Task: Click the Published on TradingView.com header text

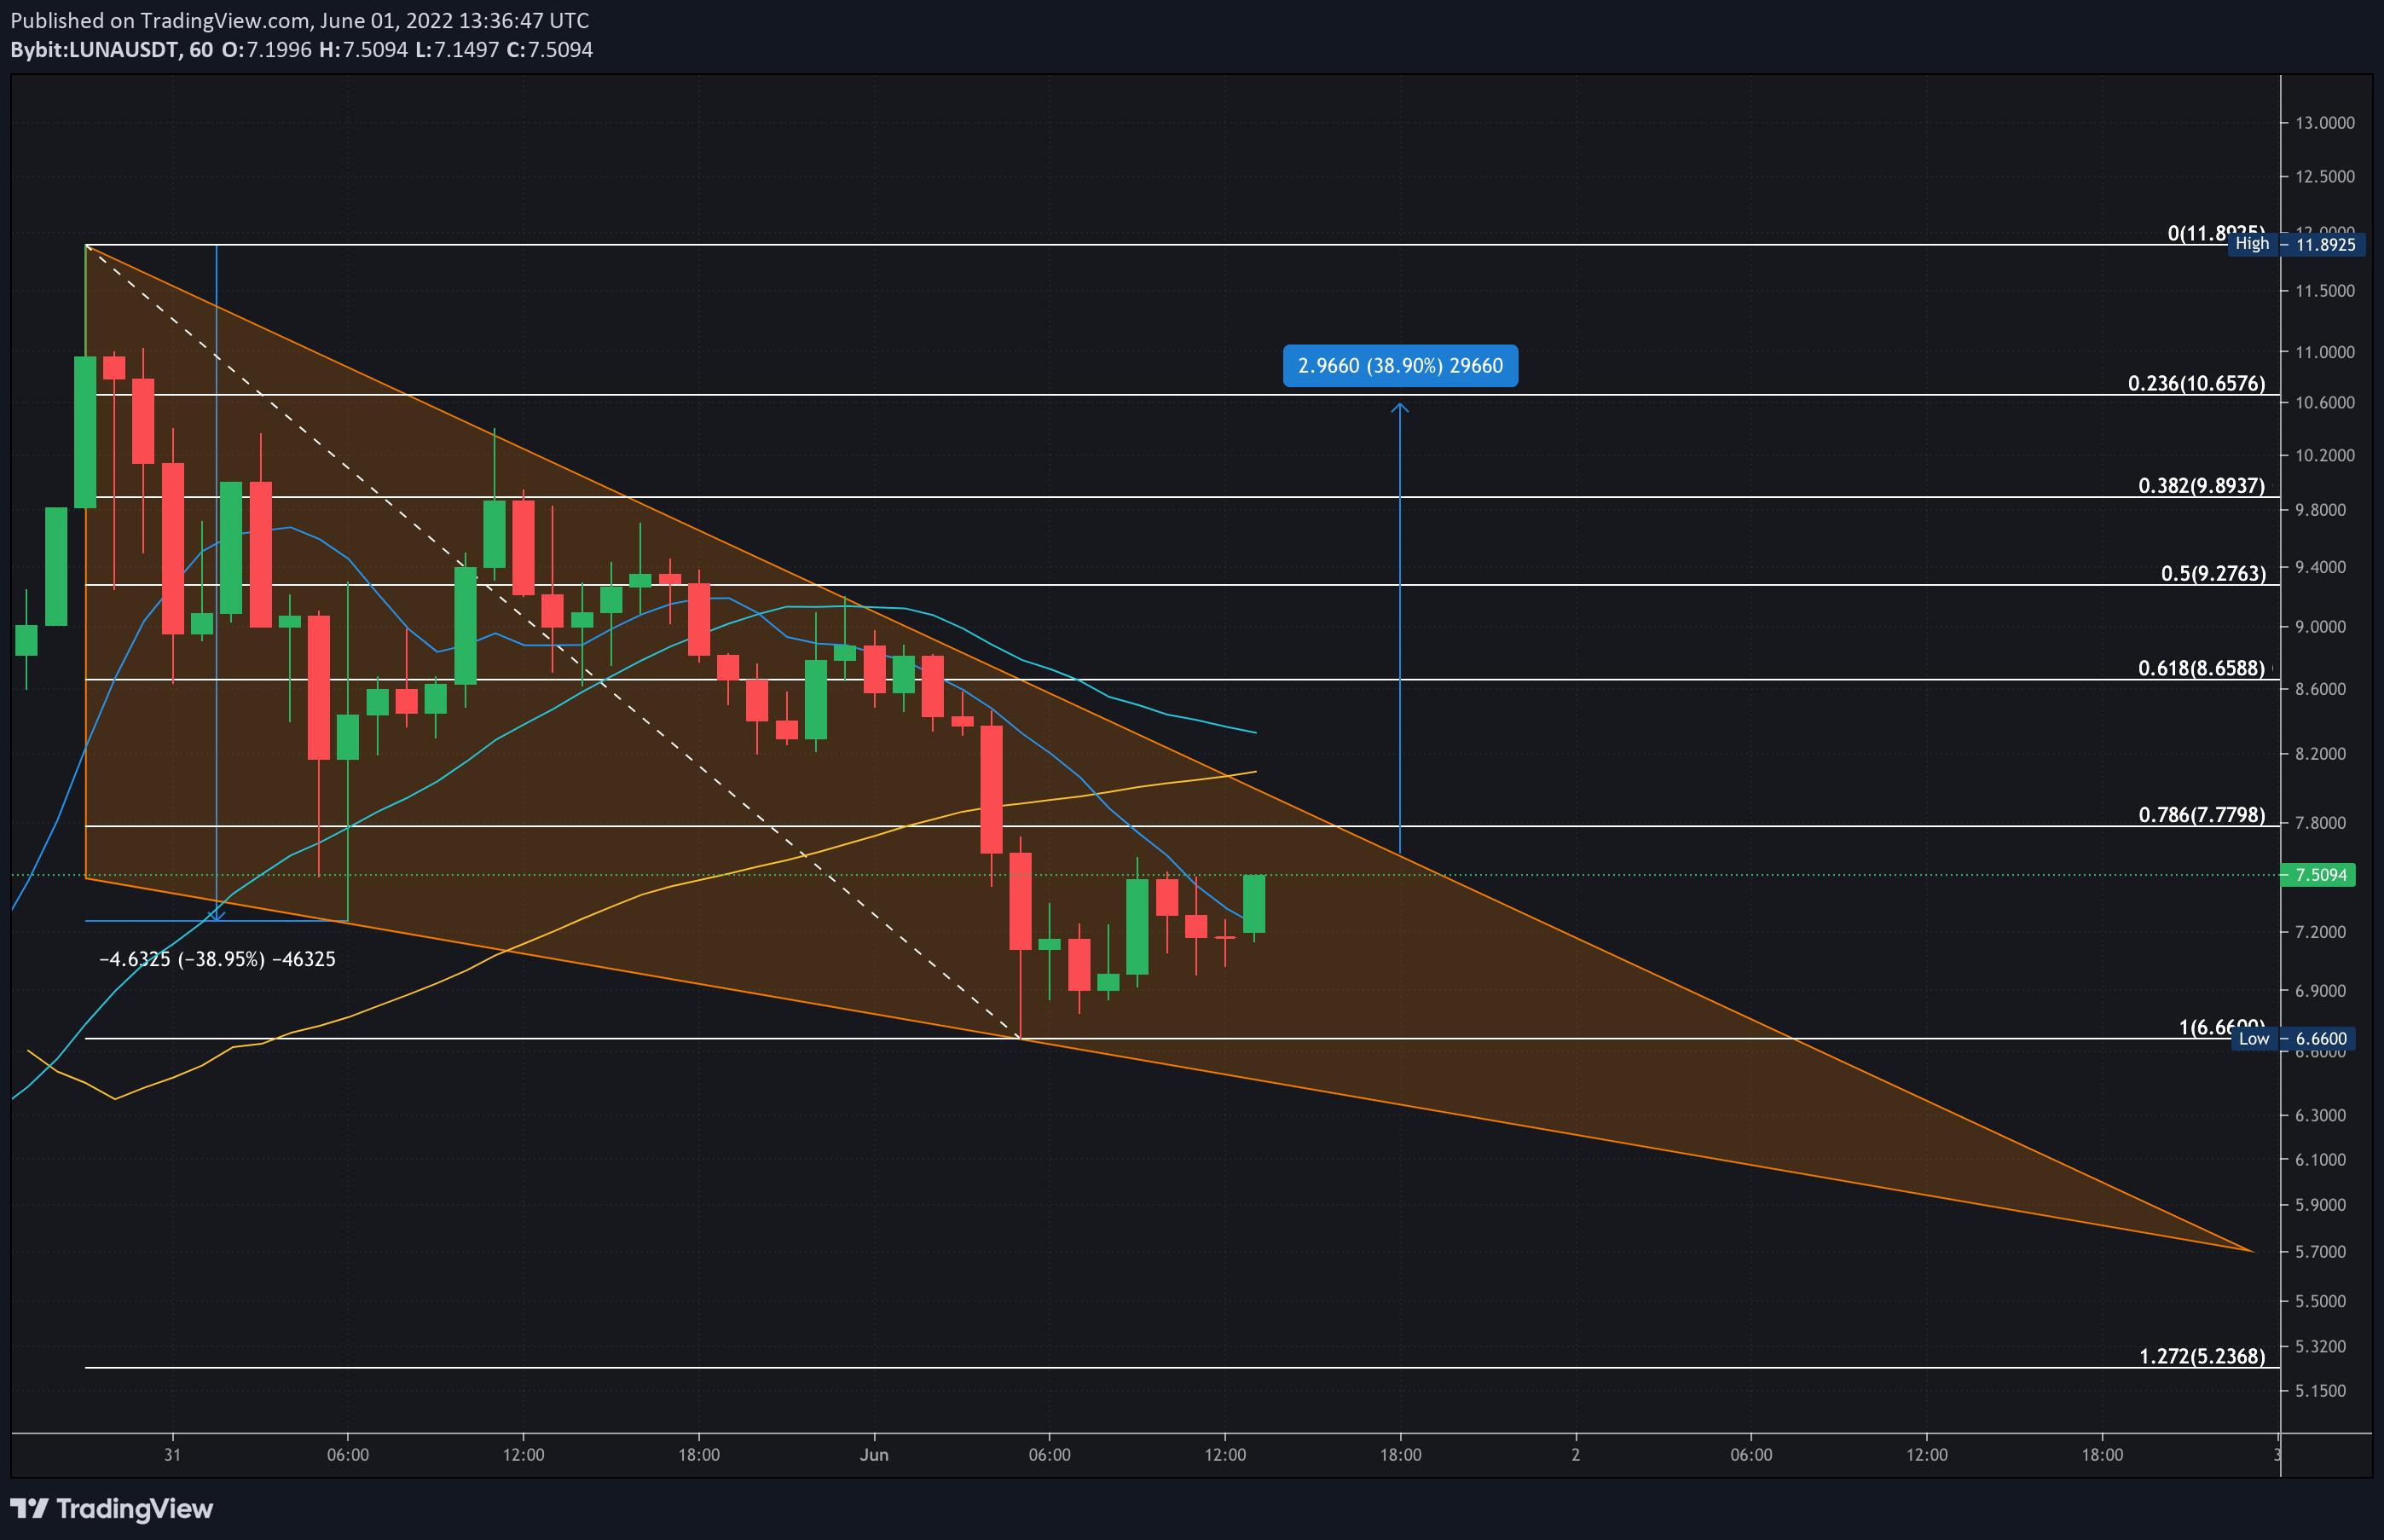Action: coord(300,20)
